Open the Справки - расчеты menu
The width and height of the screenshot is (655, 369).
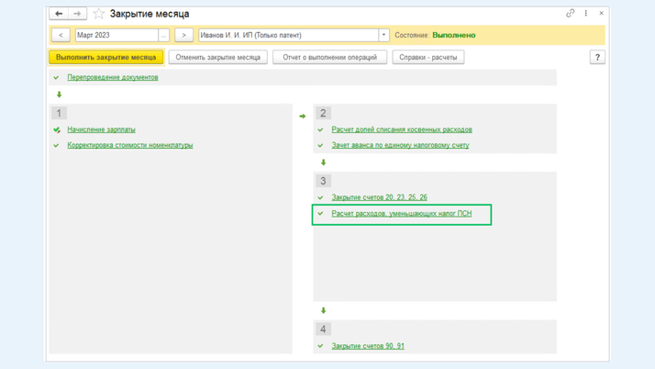[x=428, y=57]
